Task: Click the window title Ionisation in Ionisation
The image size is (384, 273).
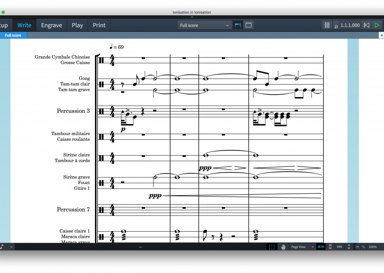Action: click(192, 12)
